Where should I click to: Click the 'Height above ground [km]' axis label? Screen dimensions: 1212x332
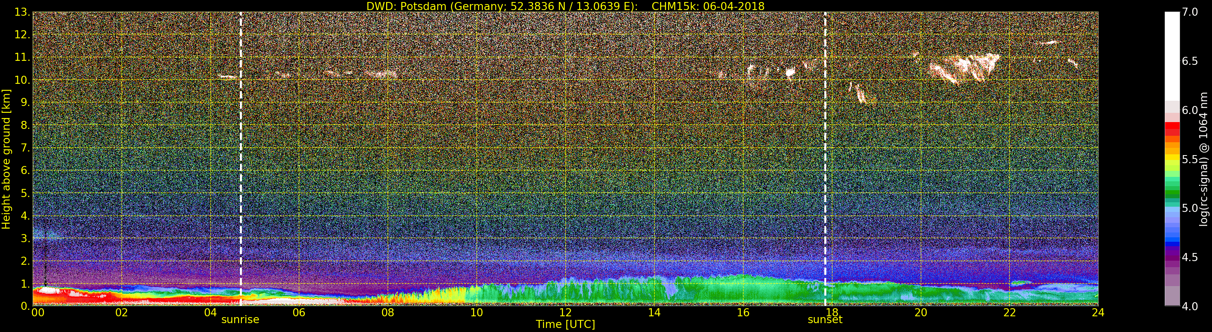click(6, 159)
